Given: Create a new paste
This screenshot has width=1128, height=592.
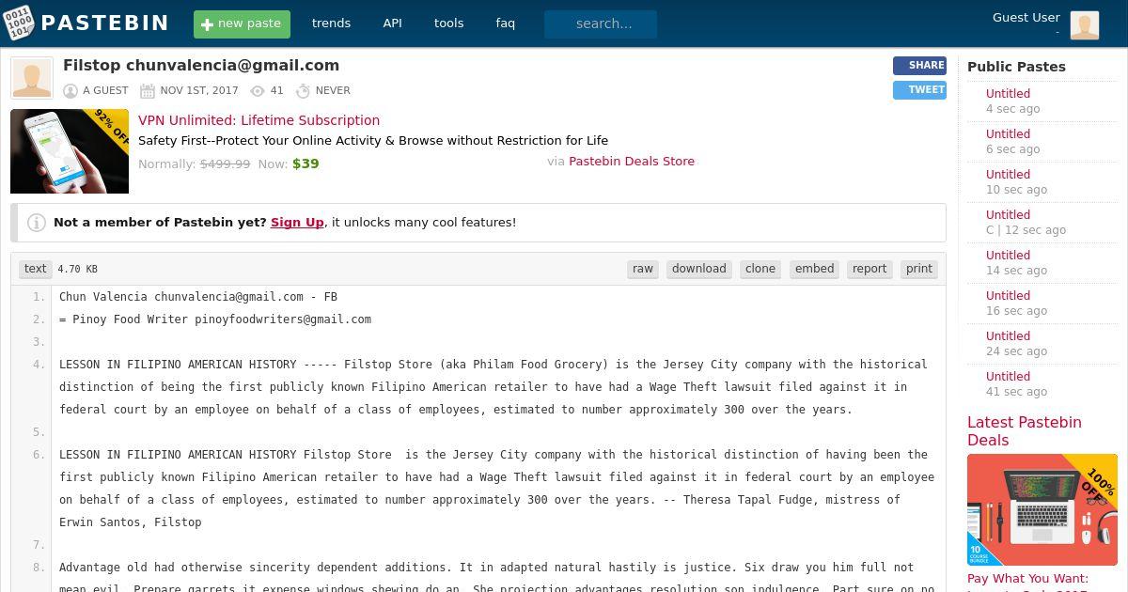Looking at the screenshot, I should 242,23.
